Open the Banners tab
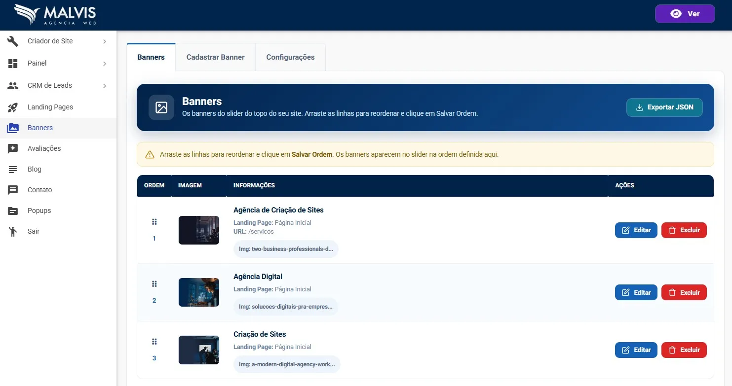 pos(151,57)
